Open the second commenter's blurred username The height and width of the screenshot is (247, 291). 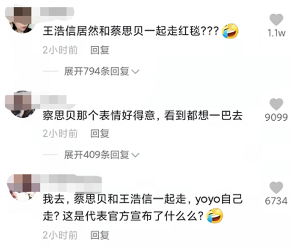[53, 100]
